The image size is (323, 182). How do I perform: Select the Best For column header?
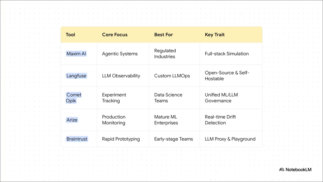click(164, 35)
